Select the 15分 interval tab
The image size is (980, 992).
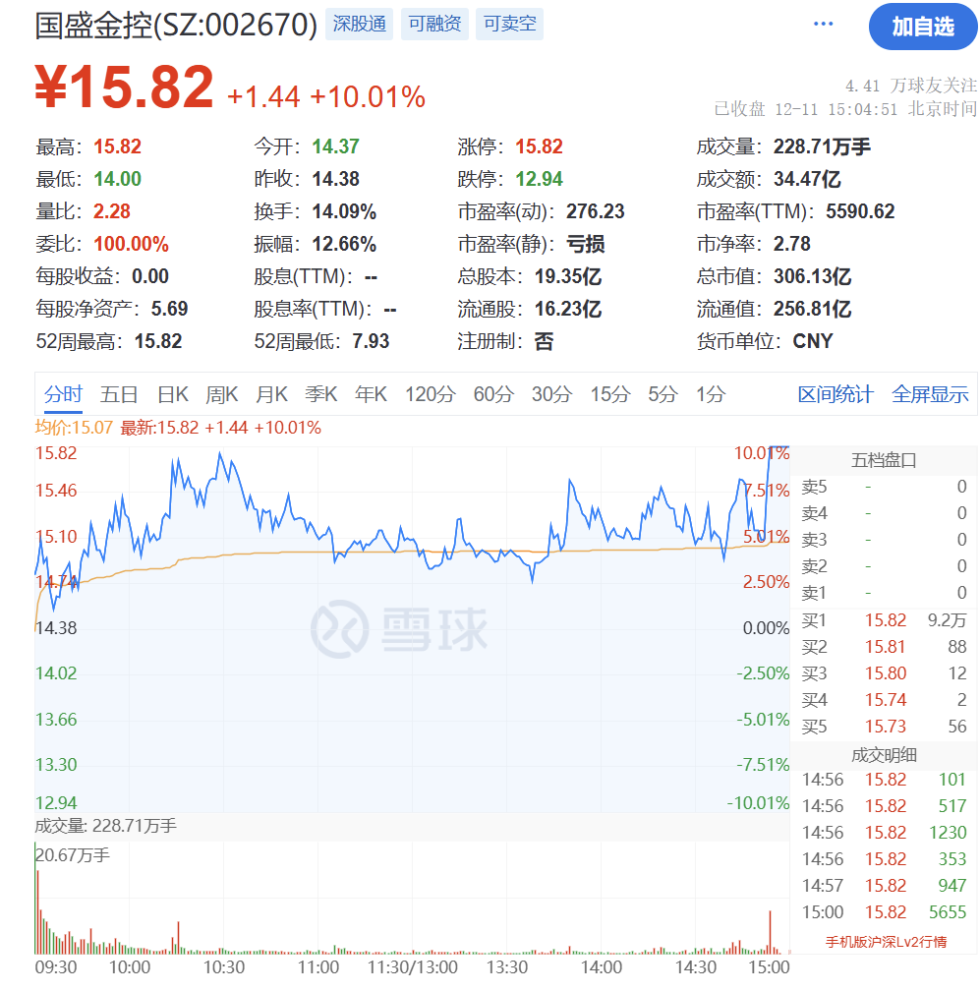pos(607,393)
